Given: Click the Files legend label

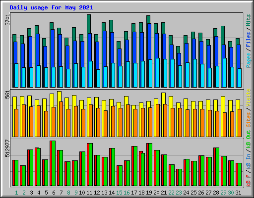Looking at the screenshot, I should [249, 40].
